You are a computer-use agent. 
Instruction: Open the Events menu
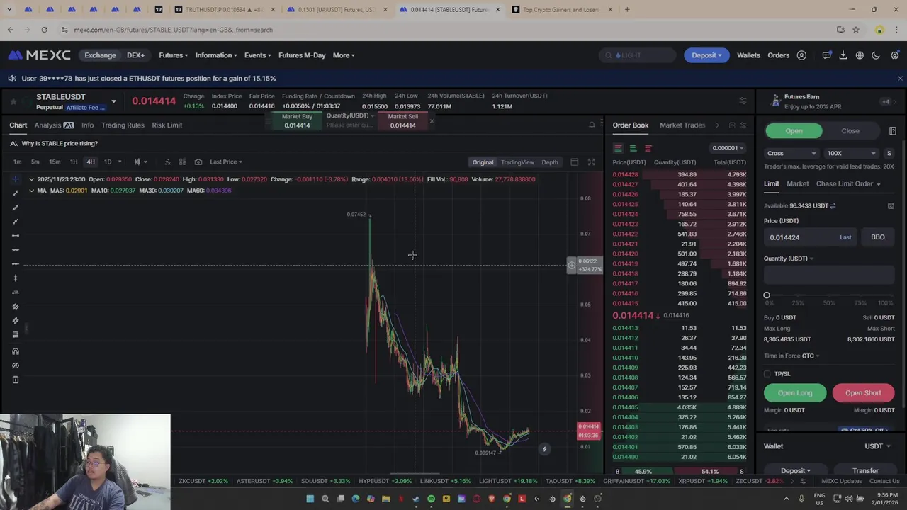[258, 55]
